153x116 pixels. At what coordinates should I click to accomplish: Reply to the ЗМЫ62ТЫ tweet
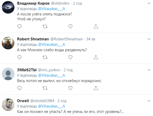[19, 88]
